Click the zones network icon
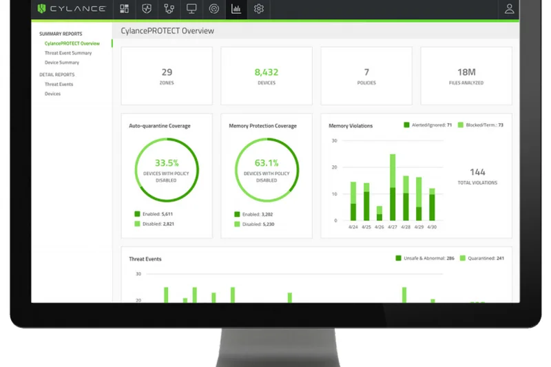This screenshot has width=551, height=367. tap(169, 9)
